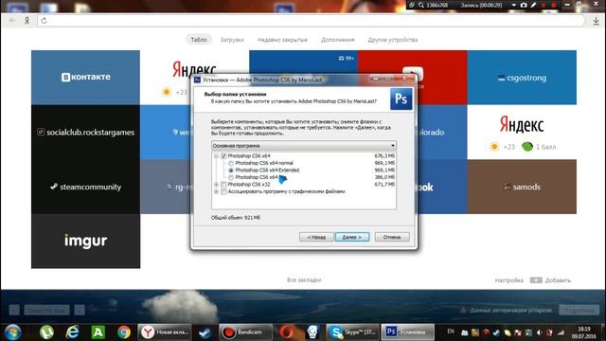Expand the Photoshop CS6 x32 tree node
Viewport: 606px width, 341px height.
pos(217,185)
